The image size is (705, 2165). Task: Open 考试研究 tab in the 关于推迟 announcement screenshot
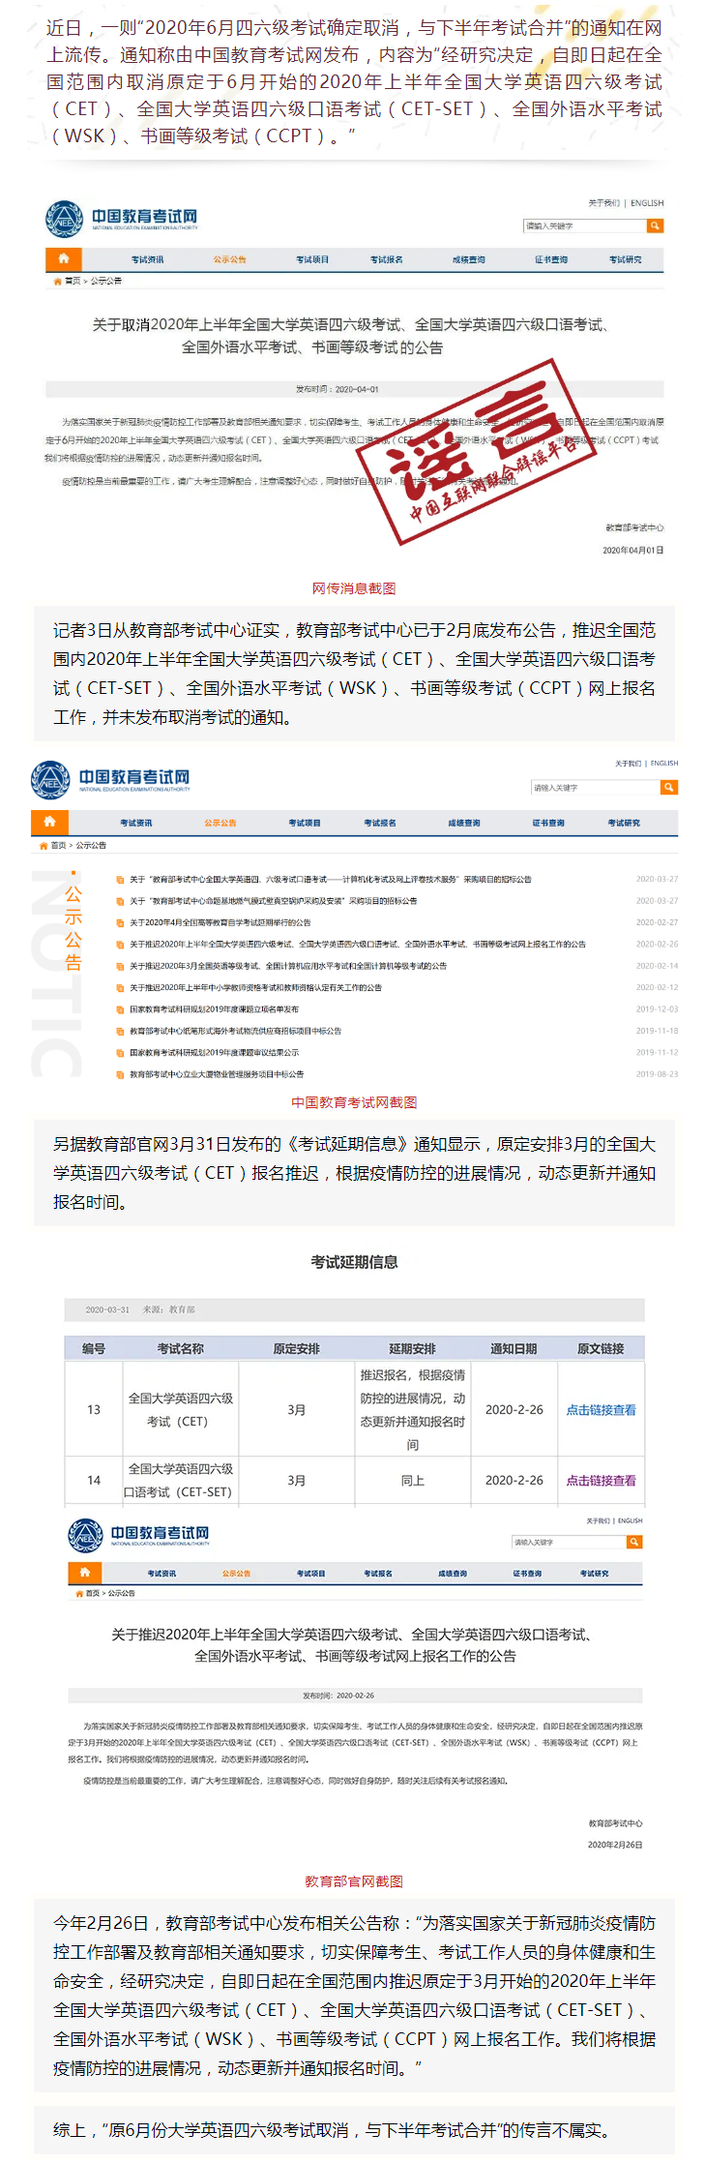595,1574
